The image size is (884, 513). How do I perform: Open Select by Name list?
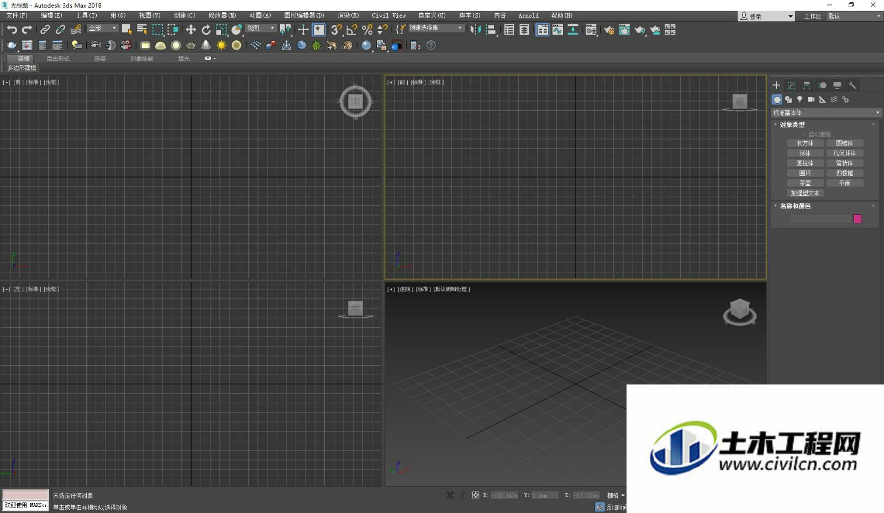[142, 30]
